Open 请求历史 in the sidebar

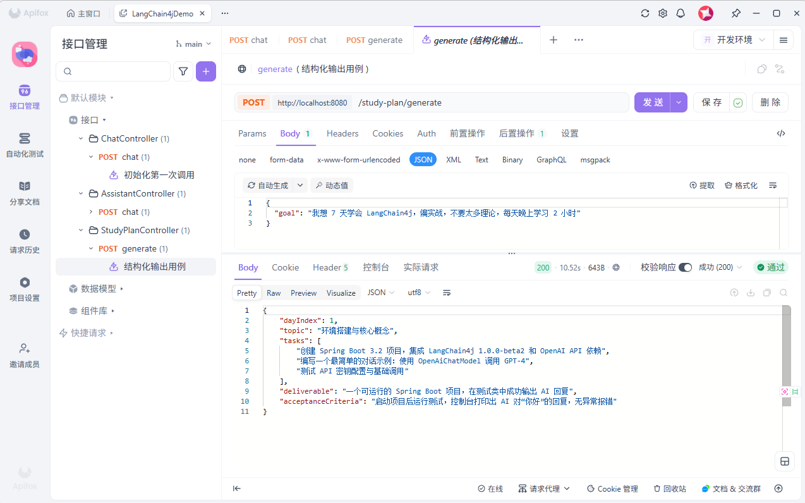point(25,241)
